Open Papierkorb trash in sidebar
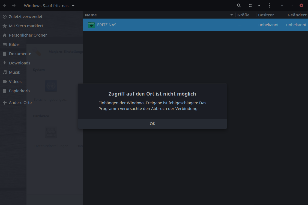This screenshot has width=308, height=205. [x=19, y=91]
